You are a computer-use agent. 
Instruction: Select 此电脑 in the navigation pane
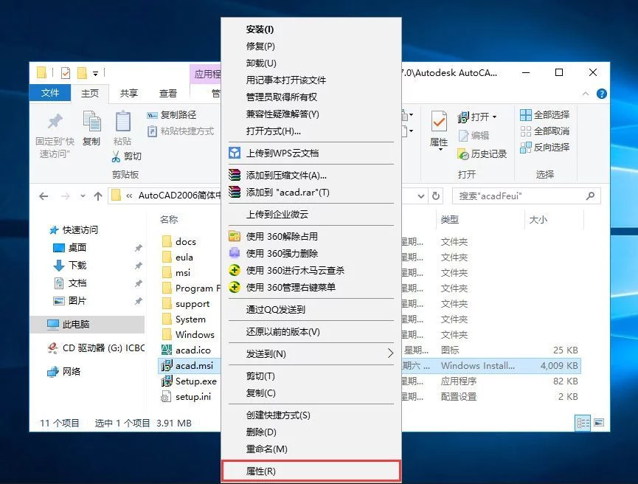[87, 325]
